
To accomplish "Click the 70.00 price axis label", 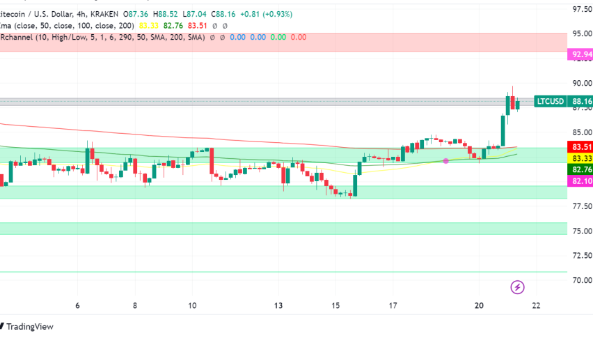I will [x=583, y=280].
